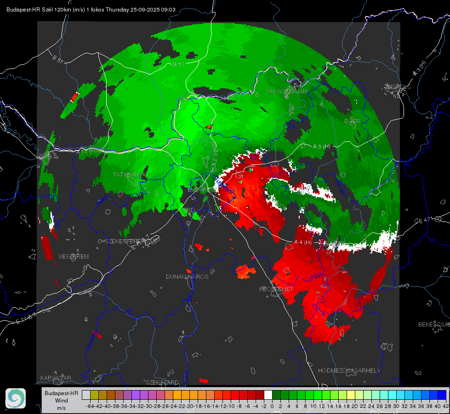Select the ERD label south of Budapest

(188, 210)
